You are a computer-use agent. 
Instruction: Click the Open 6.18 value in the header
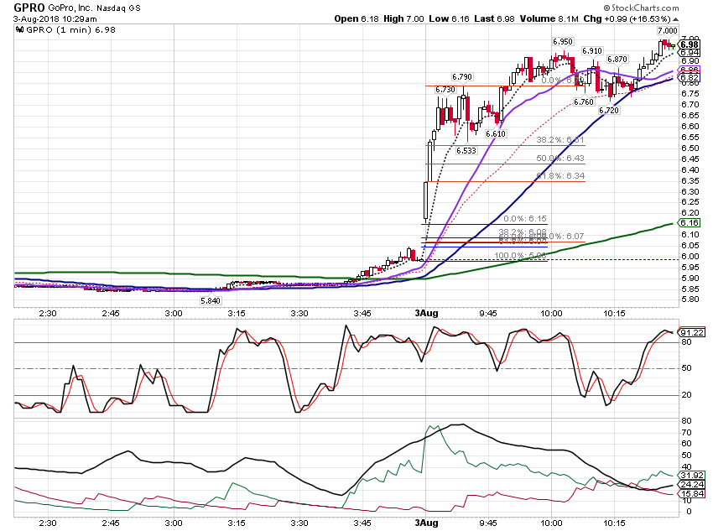pos(356,18)
